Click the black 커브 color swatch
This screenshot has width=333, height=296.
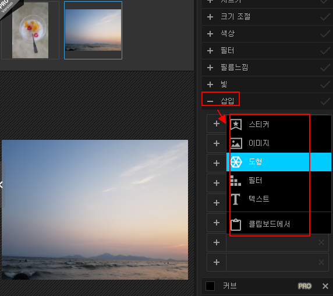(210, 286)
